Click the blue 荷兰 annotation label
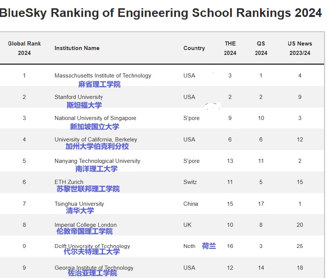The width and height of the screenshot is (327, 278). [x=209, y=246]
